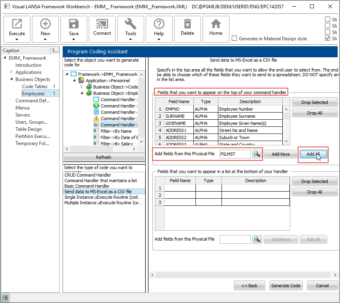340x303 pixels.
Task: Click the Help question mark icon
Action: pos(159,24)
